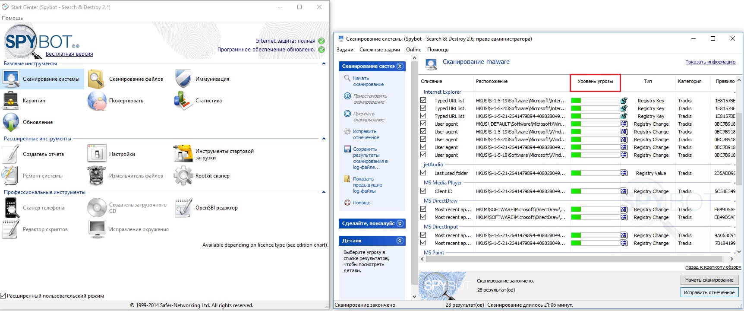The width and height of the screenshot is (744, 311).
Task: Click the Пожертвовать piggy bank icon
Action: point(97,101)
